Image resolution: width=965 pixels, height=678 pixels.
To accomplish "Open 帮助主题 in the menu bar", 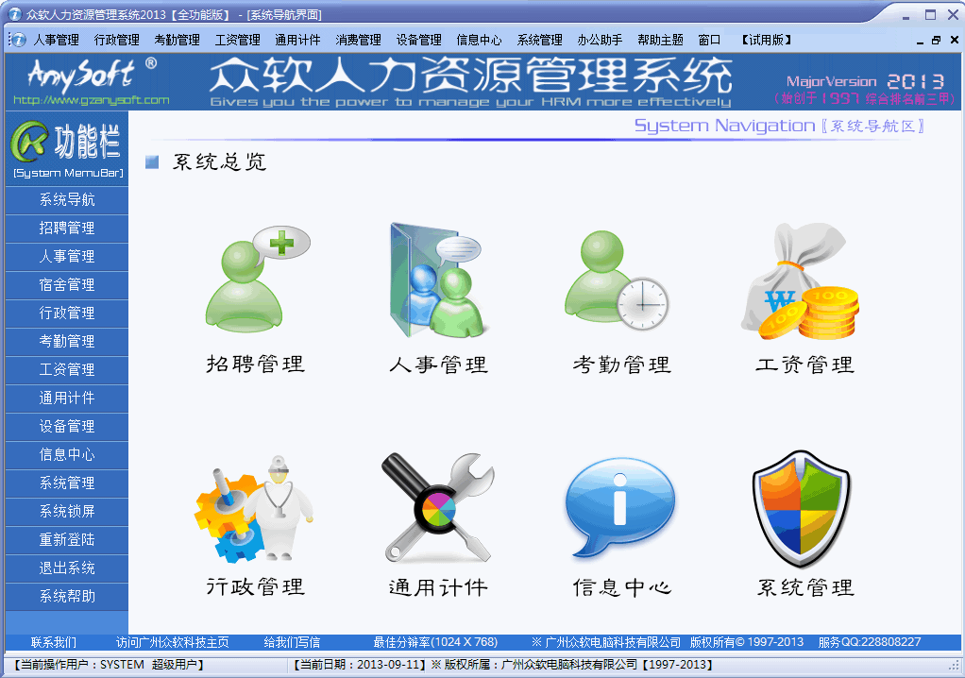I will tap(660, 40).
